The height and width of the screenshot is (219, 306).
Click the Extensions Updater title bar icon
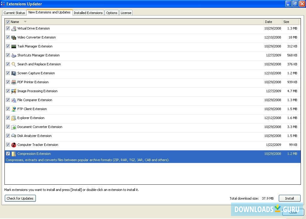[3, 4]
